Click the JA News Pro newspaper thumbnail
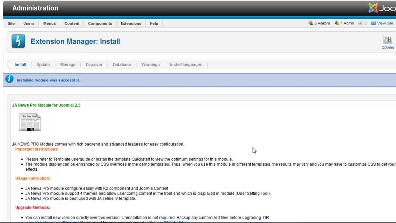Viewport: 396px width, 223px height. point(30,122)
